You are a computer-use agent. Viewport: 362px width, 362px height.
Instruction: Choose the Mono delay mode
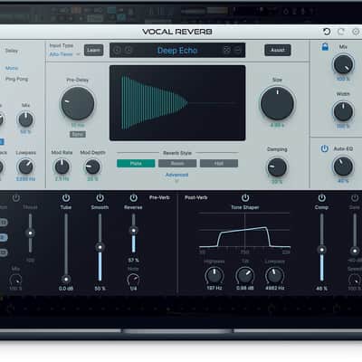pos(12,68)
